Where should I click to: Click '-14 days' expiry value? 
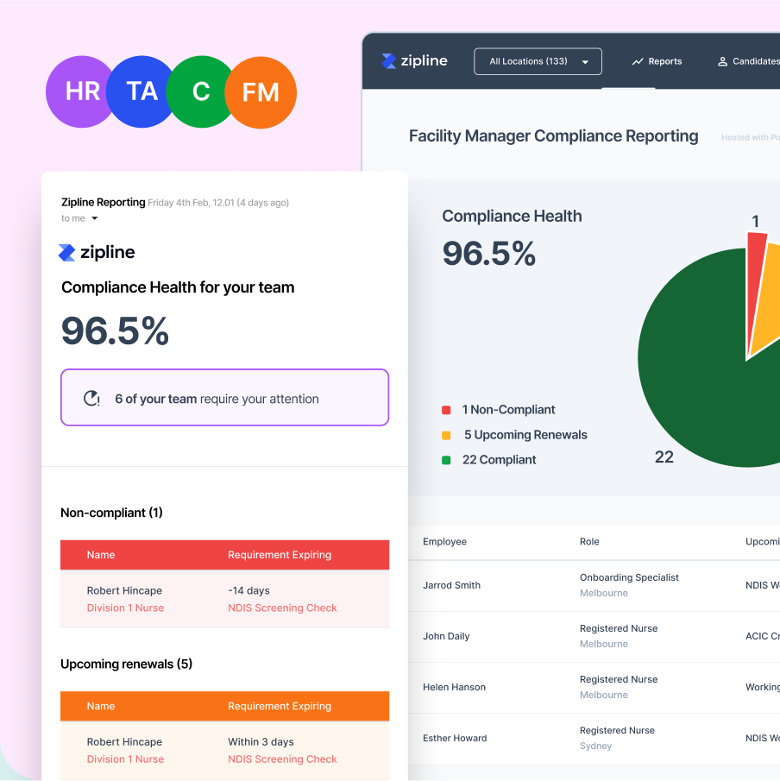click(x=248, y=590)
